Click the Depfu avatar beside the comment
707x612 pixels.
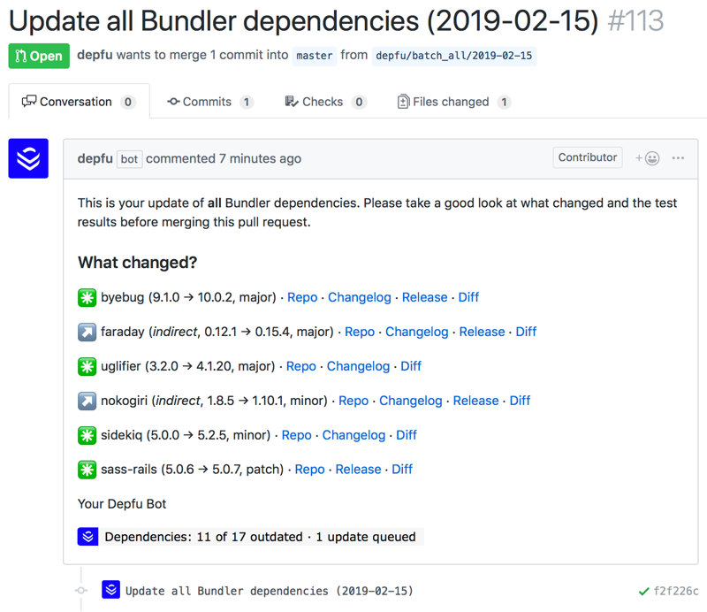pos(28,158)
